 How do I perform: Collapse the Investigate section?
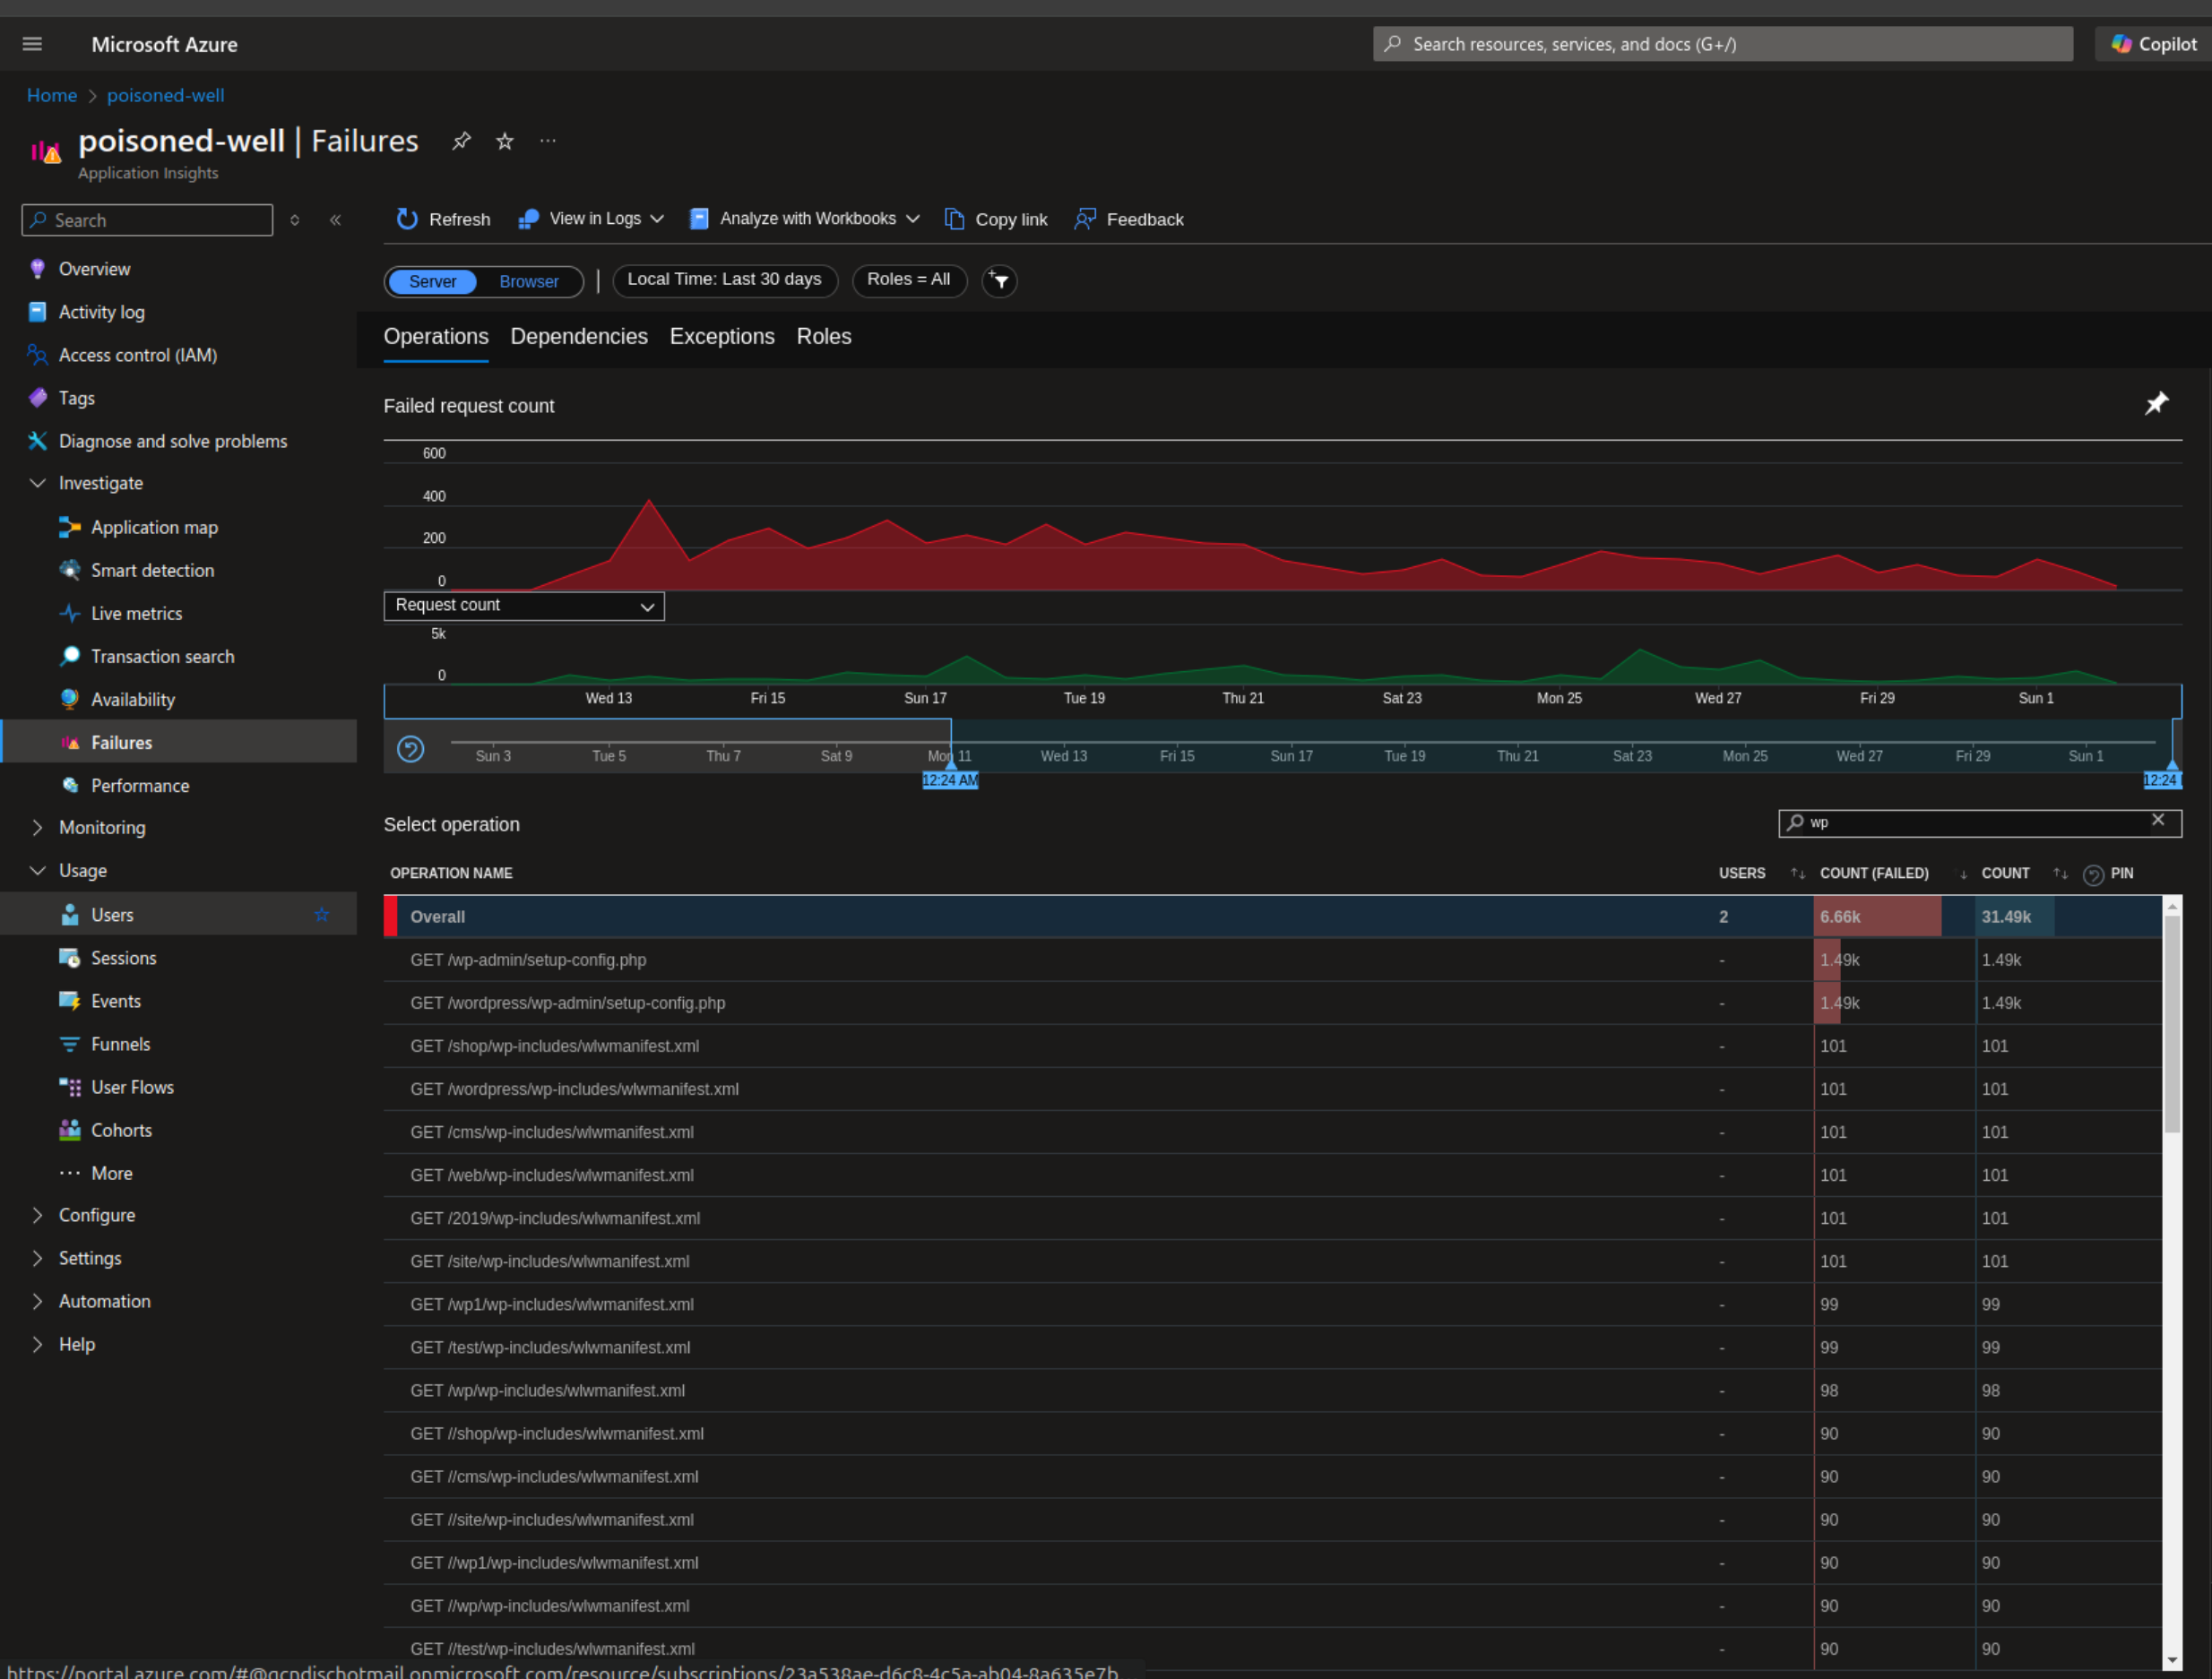(x=38, y=483)
